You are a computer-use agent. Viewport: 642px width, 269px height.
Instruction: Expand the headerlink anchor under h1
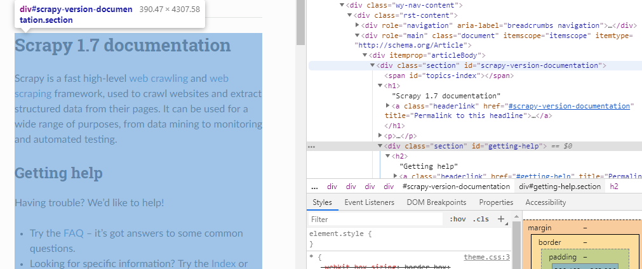click(387, 106)
